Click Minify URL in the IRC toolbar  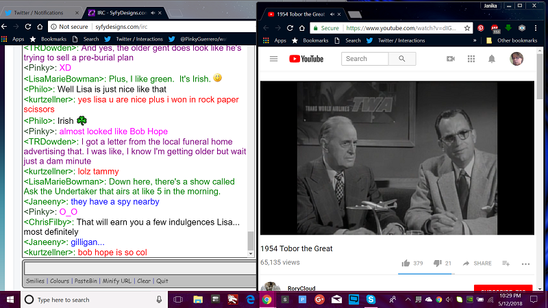[116, 281]
